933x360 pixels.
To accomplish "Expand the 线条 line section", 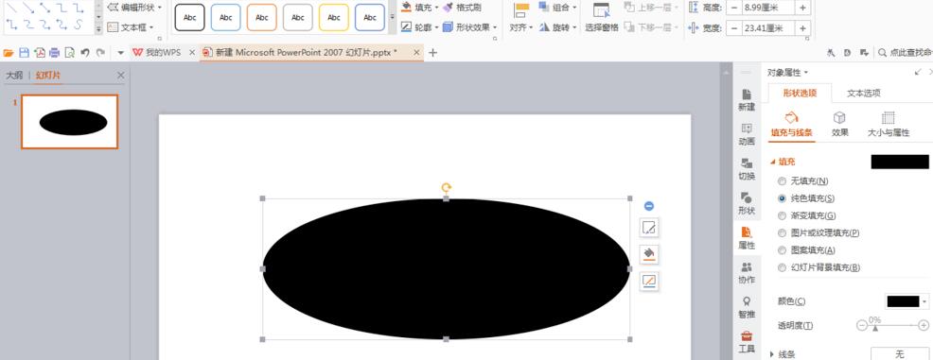I will pos(783,354).
